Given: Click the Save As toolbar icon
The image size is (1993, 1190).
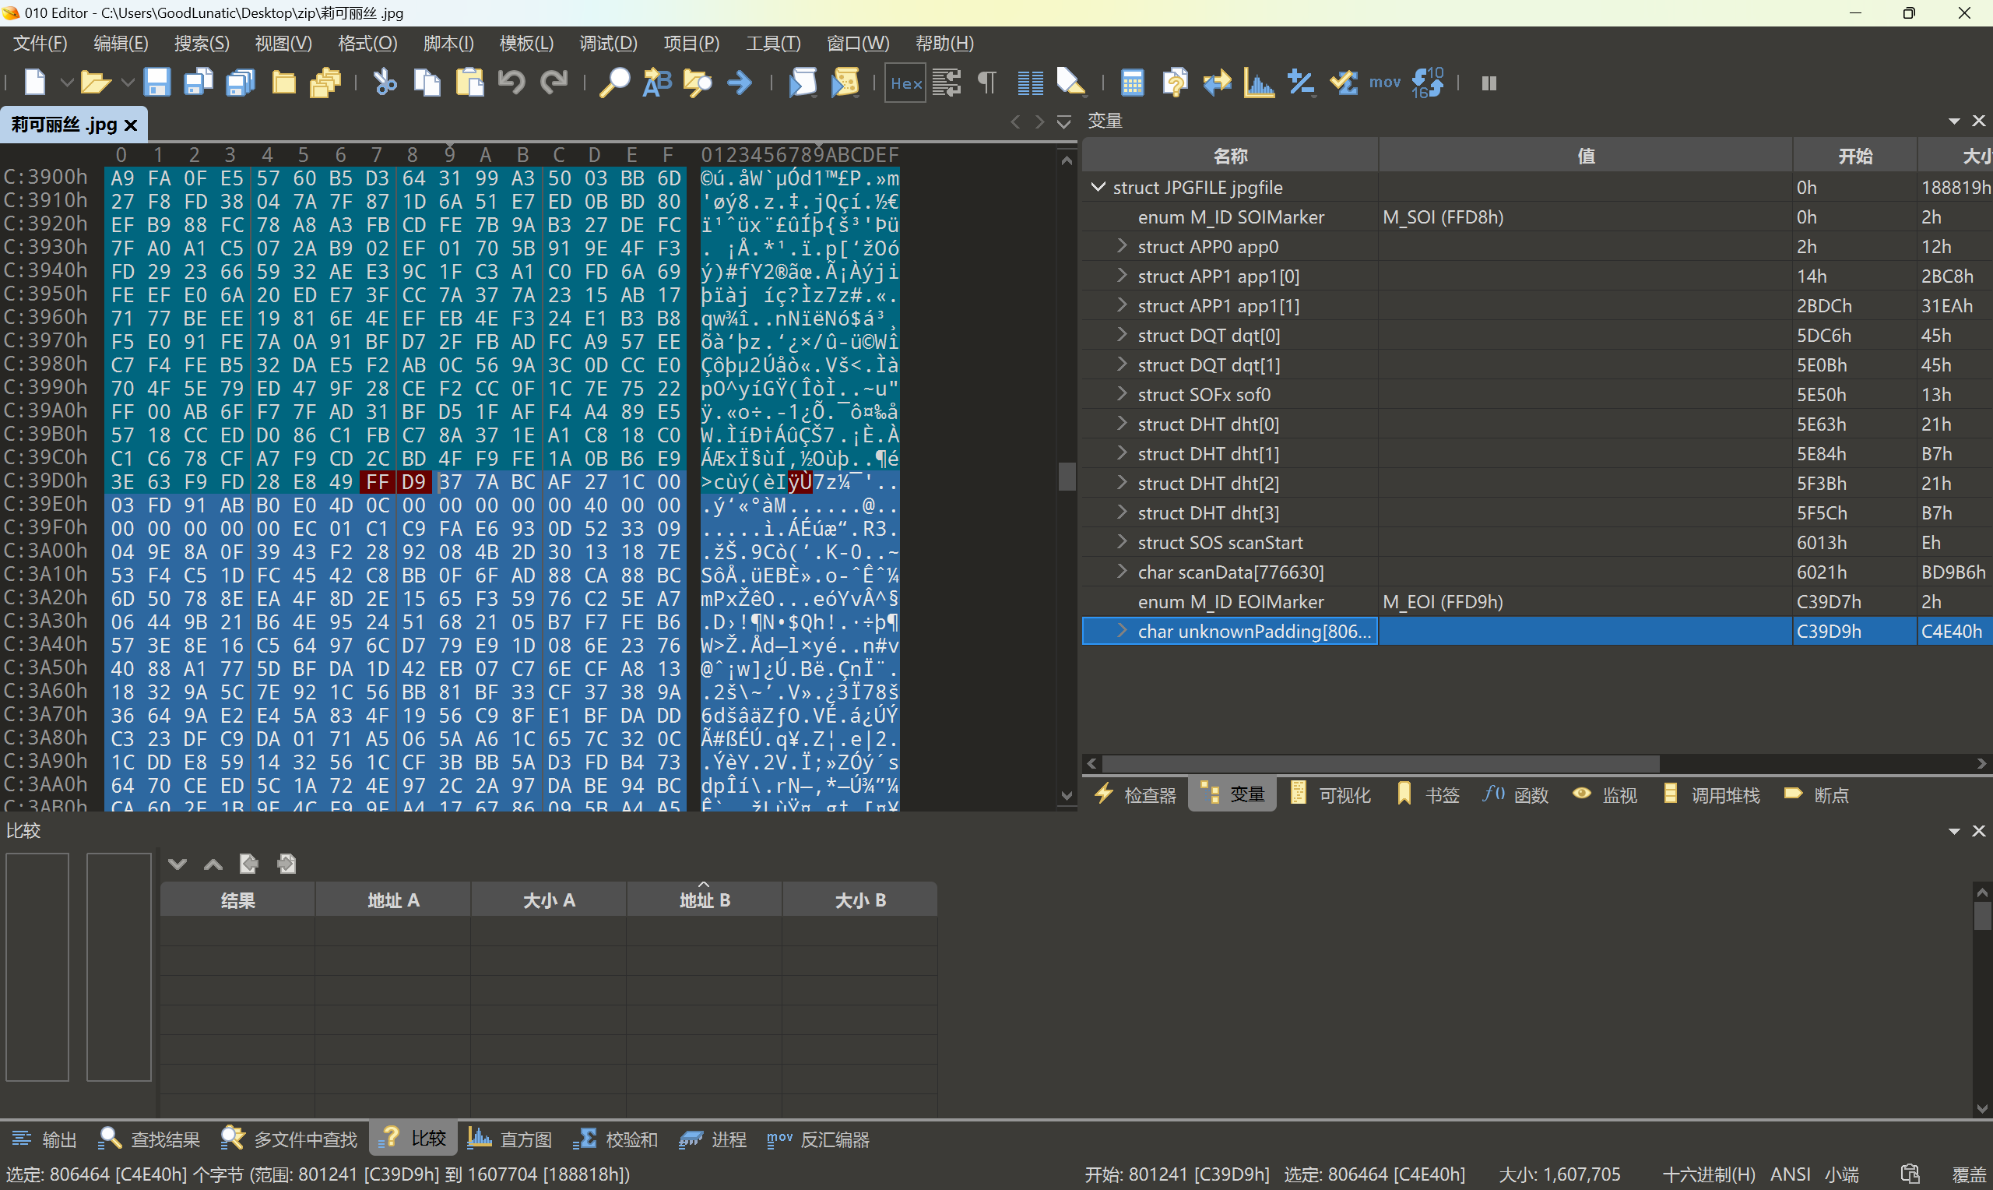Looking at the screenshot, I should tap(199, 82).
